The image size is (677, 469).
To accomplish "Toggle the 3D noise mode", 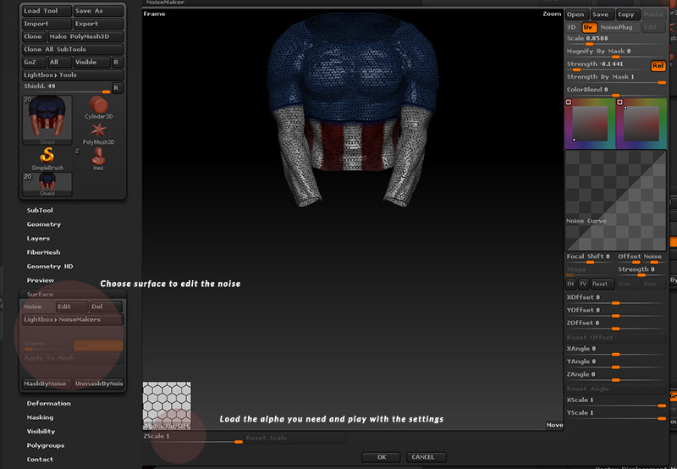I will point(572,27).
